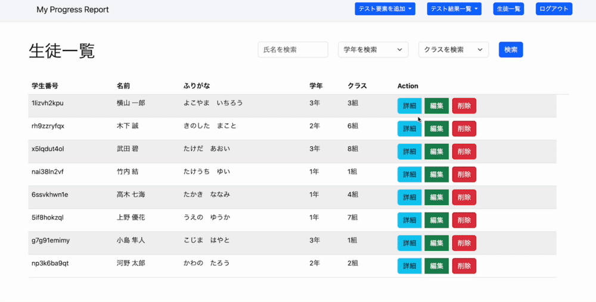The height and width of the screenshot is (302, 596).
Task: Click 削除 for 河野 太郎
Action: pos(464,266)
